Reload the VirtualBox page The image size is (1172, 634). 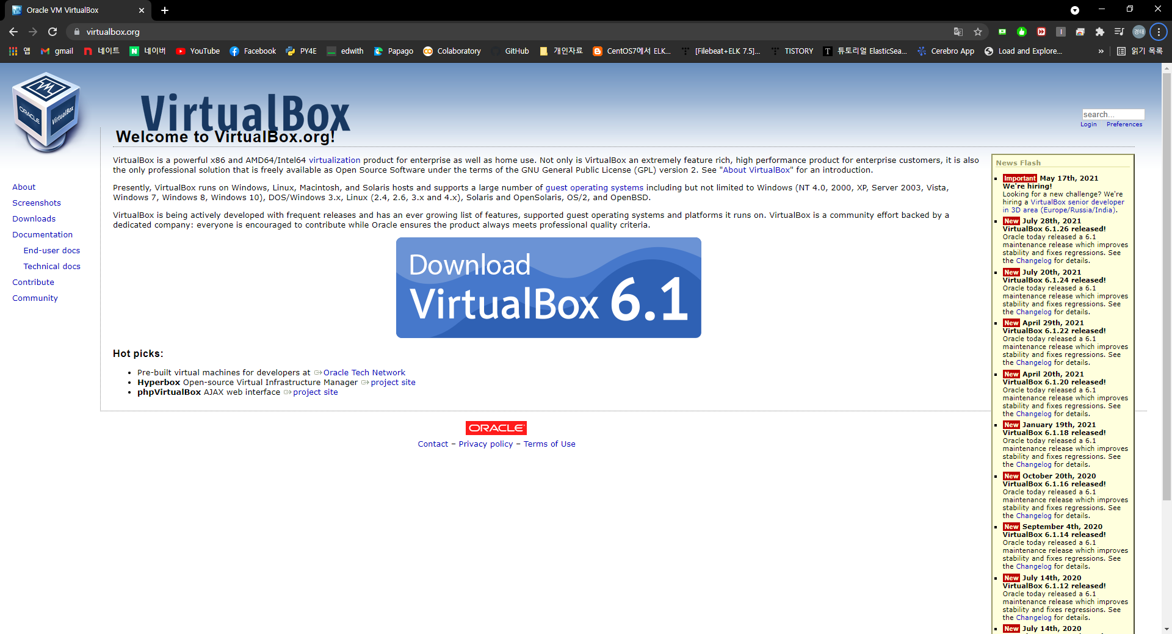(x=52, y=32)
